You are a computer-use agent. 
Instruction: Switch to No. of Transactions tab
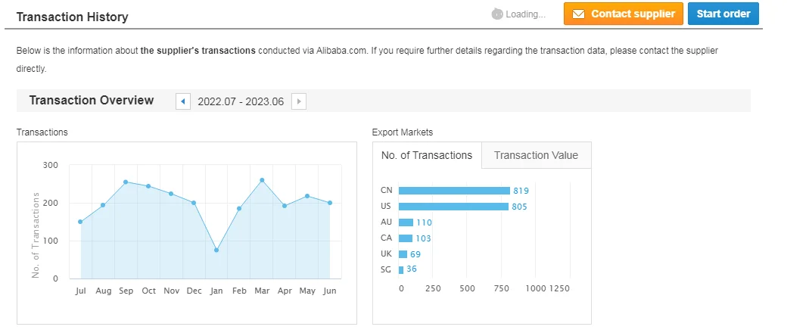click(427, 155)
